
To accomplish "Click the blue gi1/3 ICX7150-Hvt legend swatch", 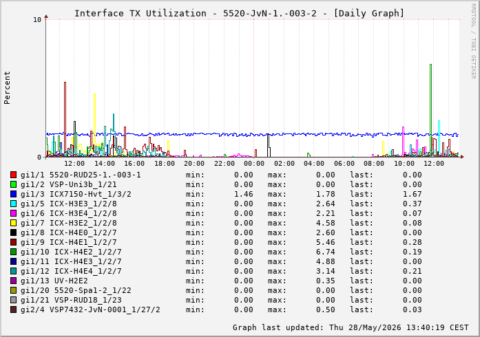I will [x=13, y=194].
